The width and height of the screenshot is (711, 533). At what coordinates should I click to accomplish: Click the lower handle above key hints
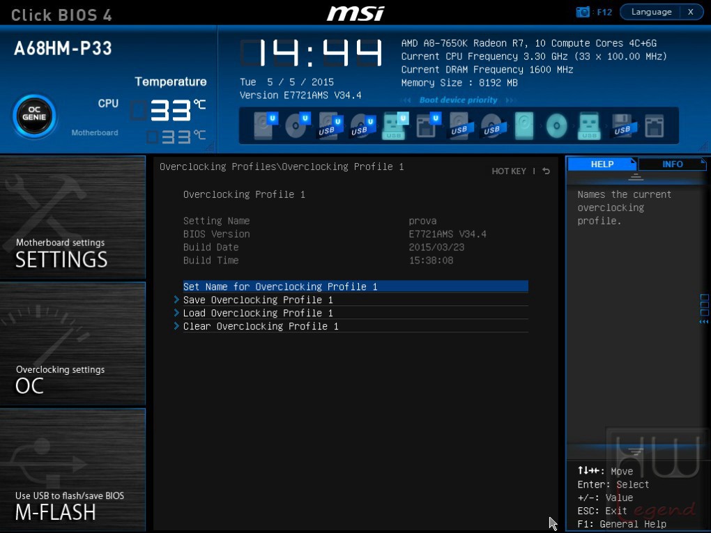[636, 452]
